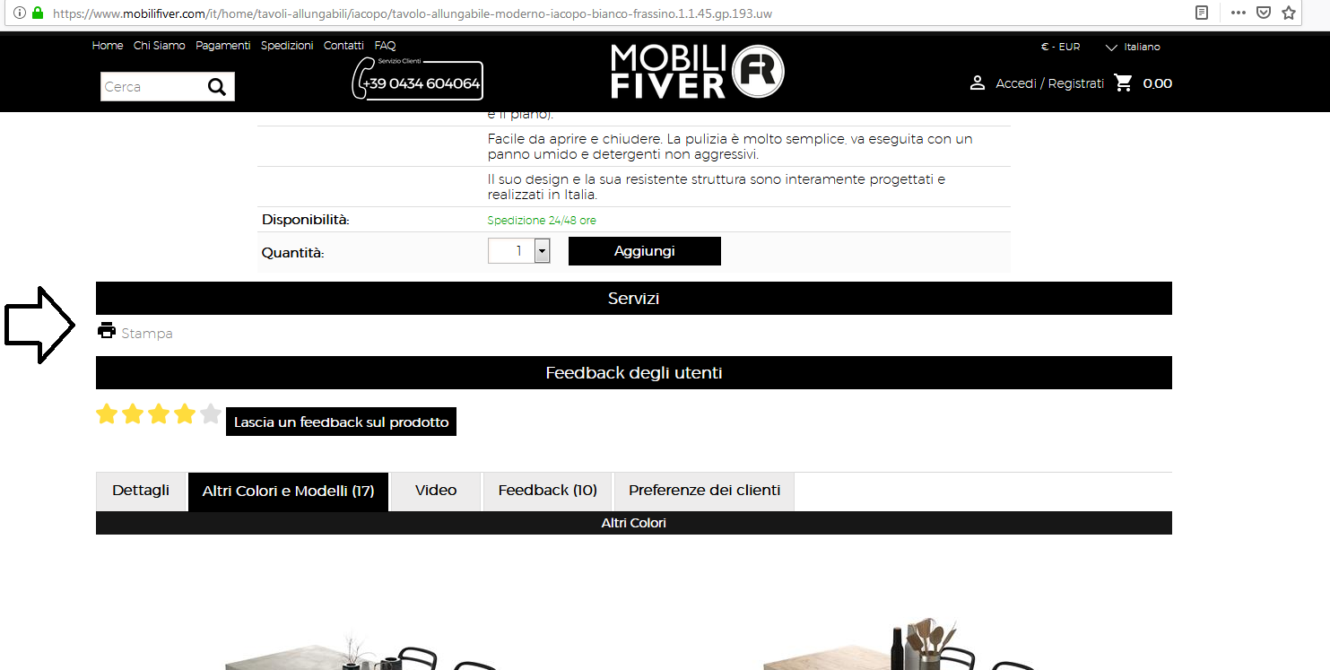
Task: Click the browser address bar URL
Action: (413, 13)
